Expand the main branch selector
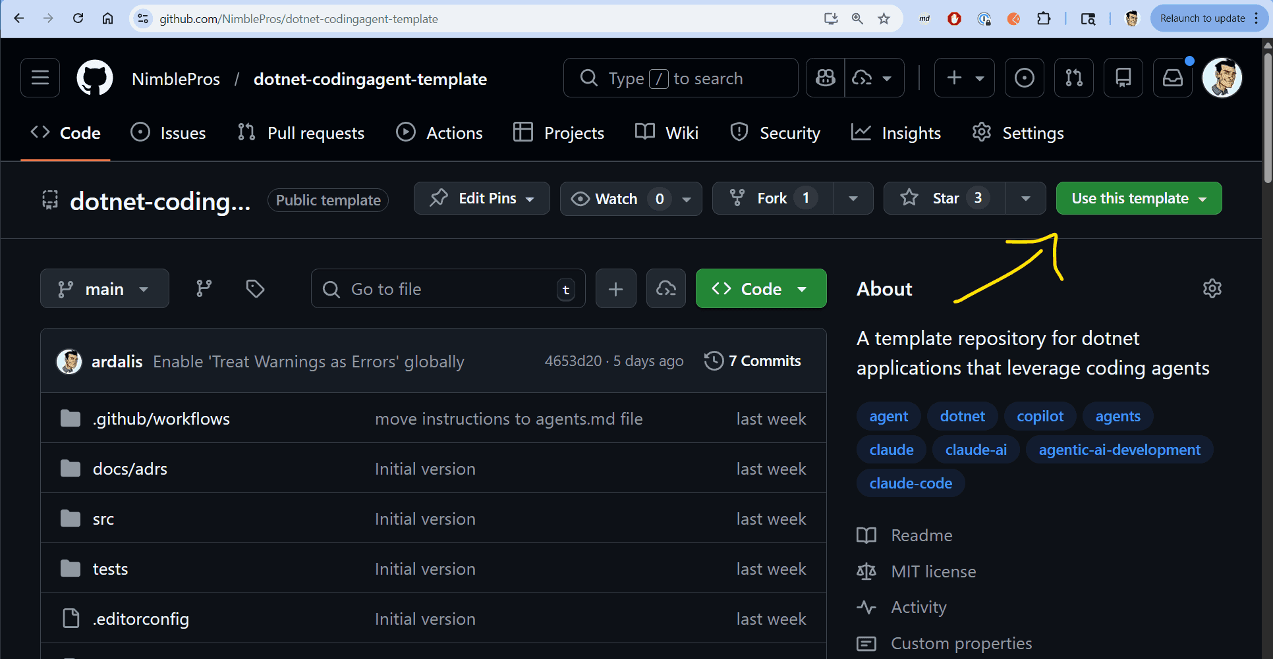Screen dimensions: 1273x659 104,288
